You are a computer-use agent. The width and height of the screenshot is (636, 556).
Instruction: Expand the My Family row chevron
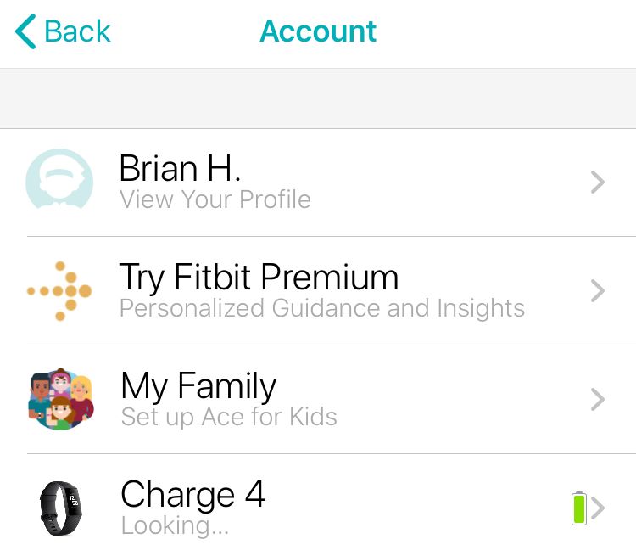click(598, 399)
